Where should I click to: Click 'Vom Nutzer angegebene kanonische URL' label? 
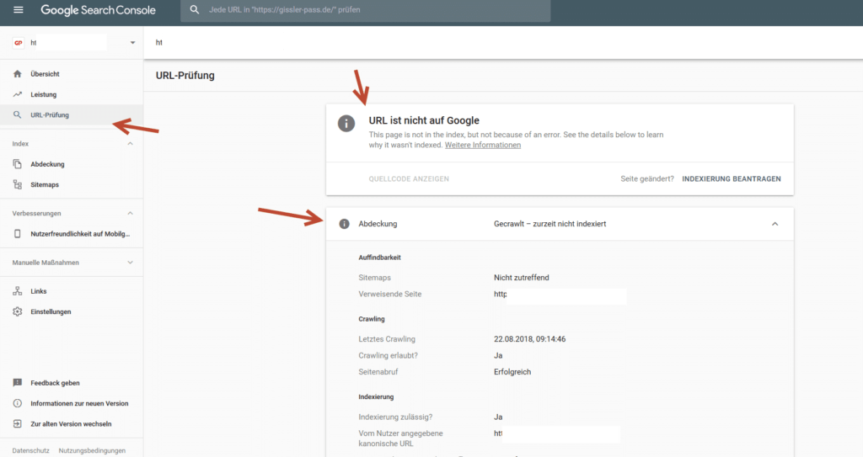(x=400, y=438)
